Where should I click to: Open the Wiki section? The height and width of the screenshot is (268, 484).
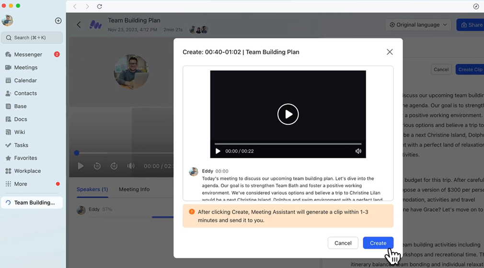(20, 132)
